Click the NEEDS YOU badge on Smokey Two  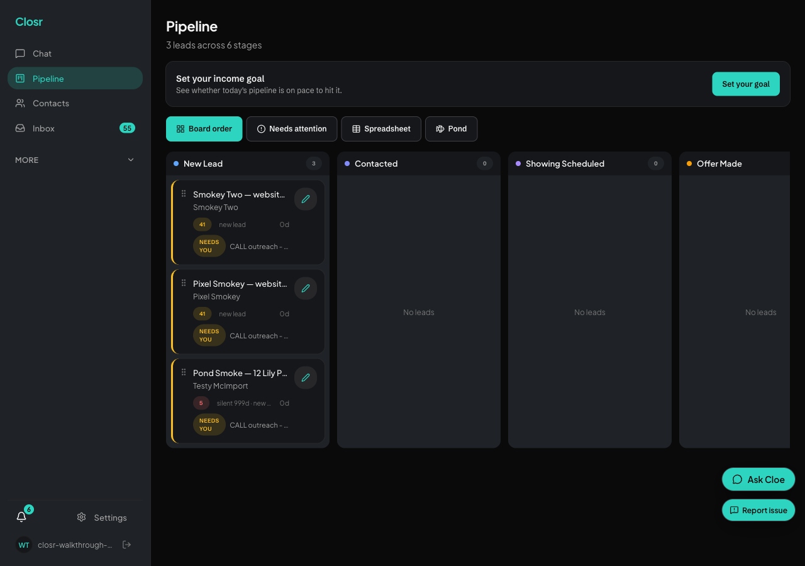209,246
